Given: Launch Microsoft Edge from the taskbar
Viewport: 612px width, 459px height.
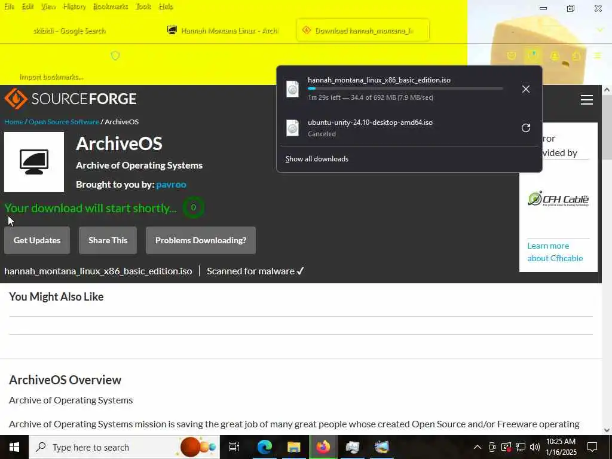Looking at the screenshot, I should point(264,447).
